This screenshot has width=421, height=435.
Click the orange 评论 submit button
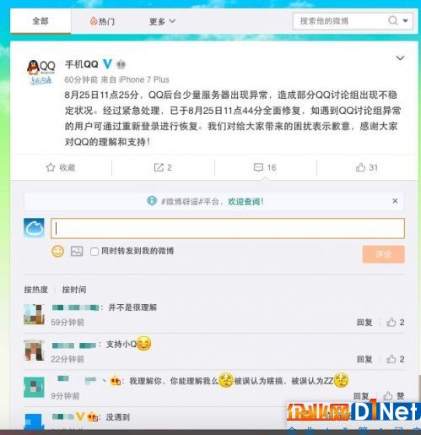(x=383, y=254)
